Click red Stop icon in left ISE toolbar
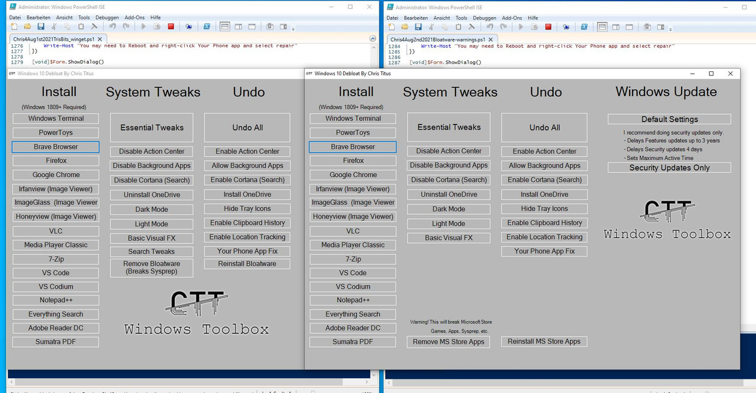The width and height of the screenshot is (756, 393). 171,27
